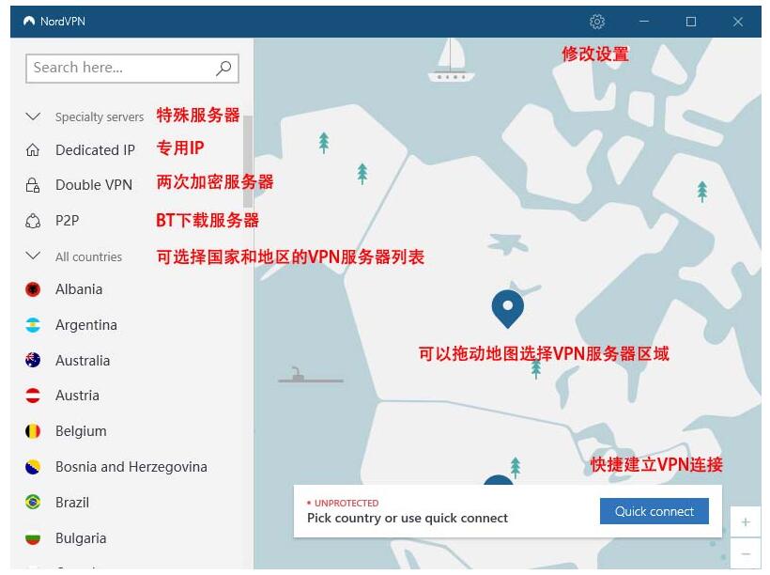Focus the Search here field
Viewport: 770px width, 575px height.
pyautogui.click(x=132, y=69)
